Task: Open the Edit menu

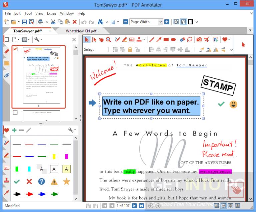Action: [x=17, y=13]
